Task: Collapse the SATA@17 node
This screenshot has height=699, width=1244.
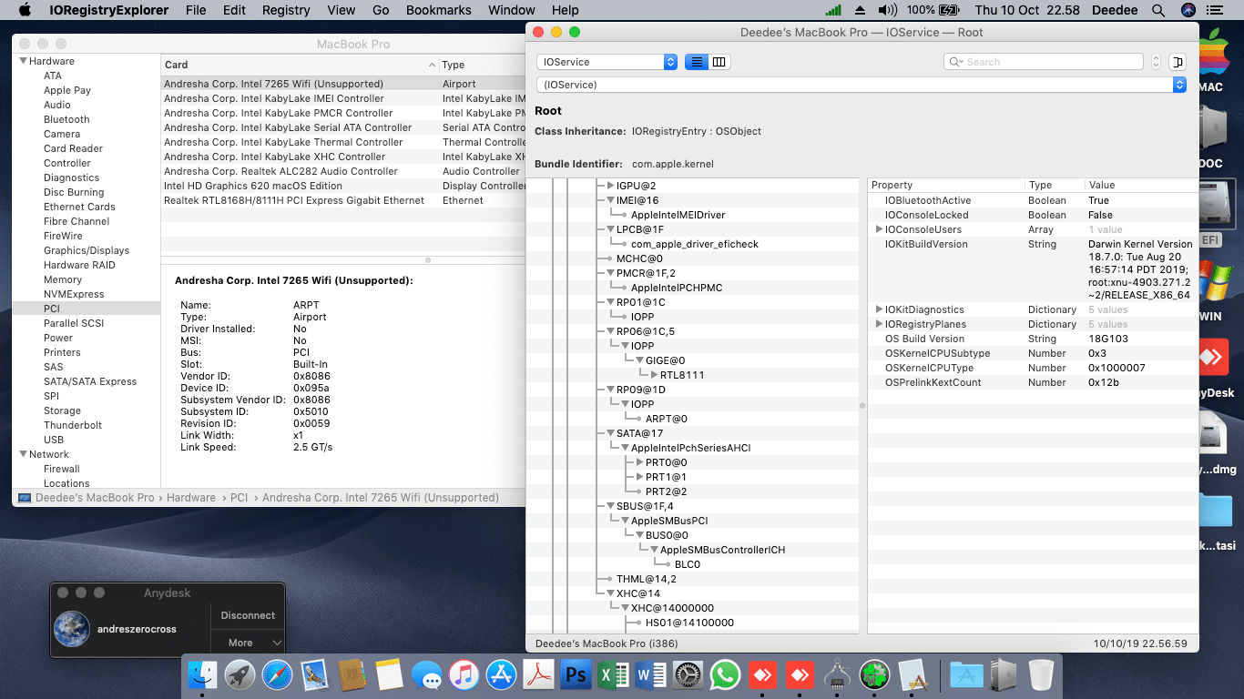Action: [x=611, y=433]
